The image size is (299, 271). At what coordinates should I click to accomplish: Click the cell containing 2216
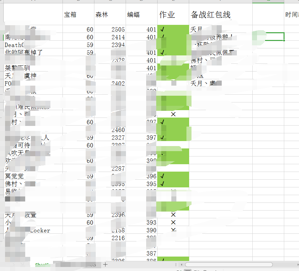pos(110,238)
